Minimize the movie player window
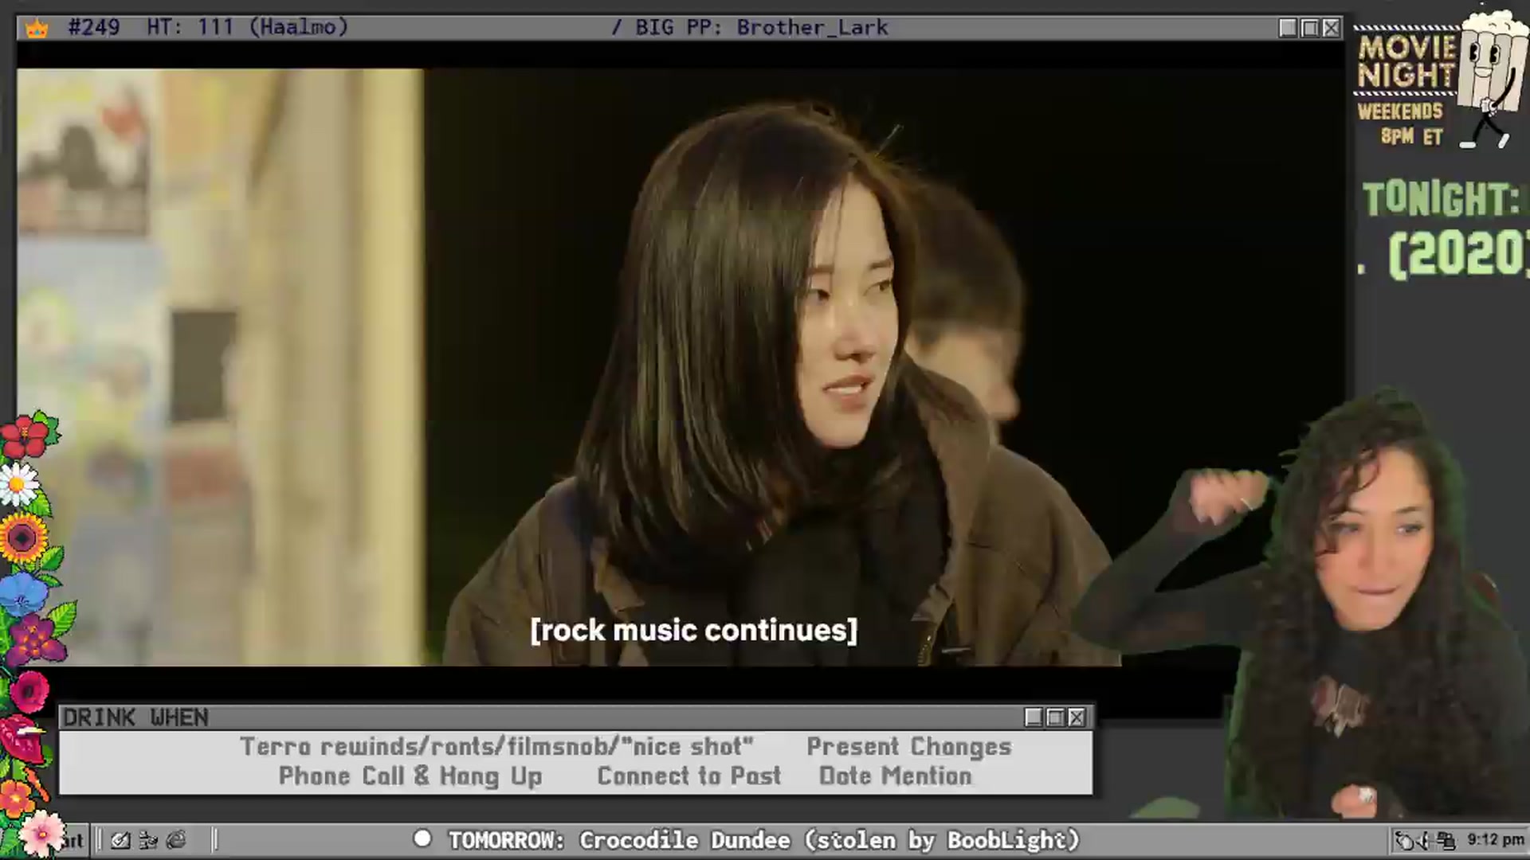Screen dimensions: 1530x860 1288,28
